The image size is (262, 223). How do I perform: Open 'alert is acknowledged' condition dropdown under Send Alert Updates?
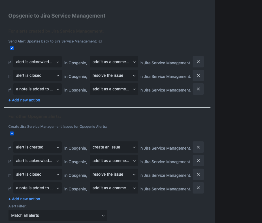[38, 62]
